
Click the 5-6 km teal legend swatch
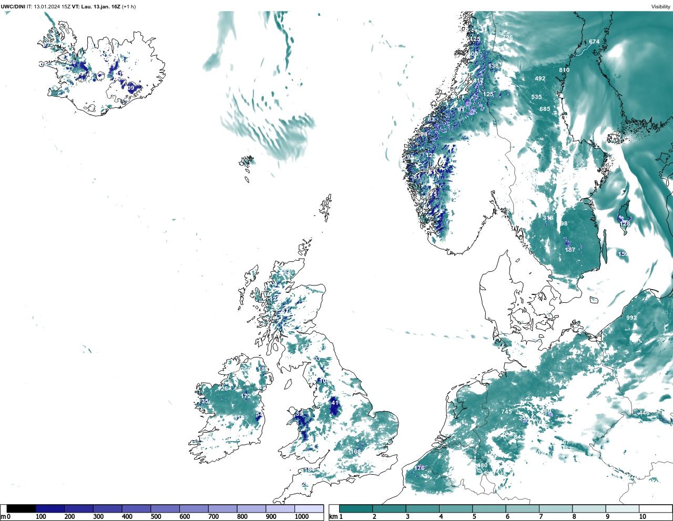(x=489, y=508)
